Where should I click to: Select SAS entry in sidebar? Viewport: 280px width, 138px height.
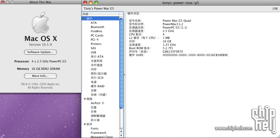pyautogui.click(x=93, y=48)
